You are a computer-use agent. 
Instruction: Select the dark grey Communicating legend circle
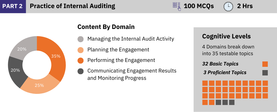point(80,71)
